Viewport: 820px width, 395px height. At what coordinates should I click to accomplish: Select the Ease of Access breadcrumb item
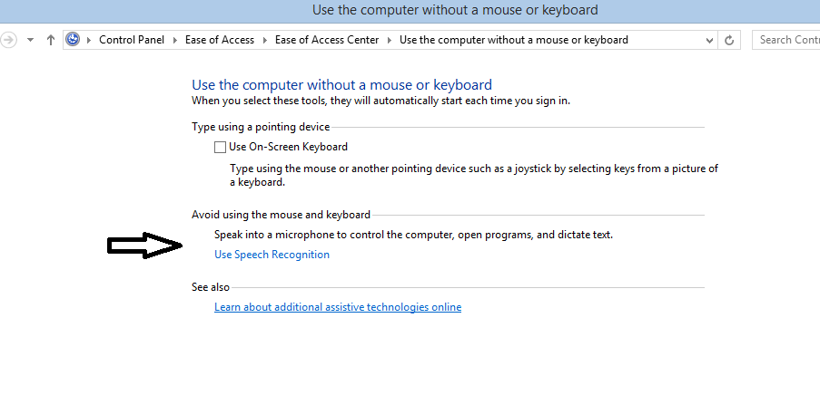tap(219, 40)
